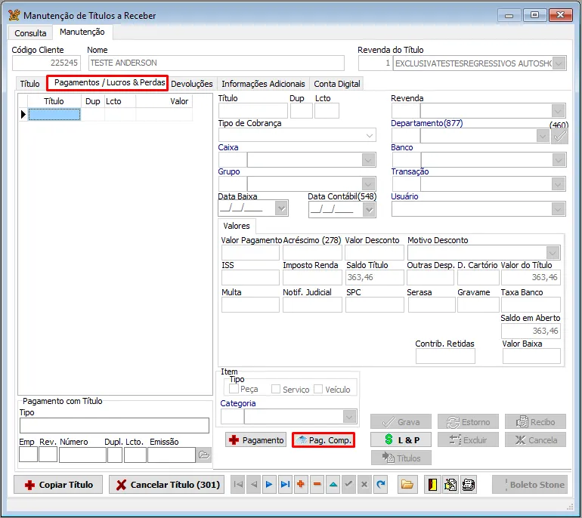The height and width of the screenshot is (518, 582).
Task: Click the Boleto Stone button
Action: (x=530, y=485)
